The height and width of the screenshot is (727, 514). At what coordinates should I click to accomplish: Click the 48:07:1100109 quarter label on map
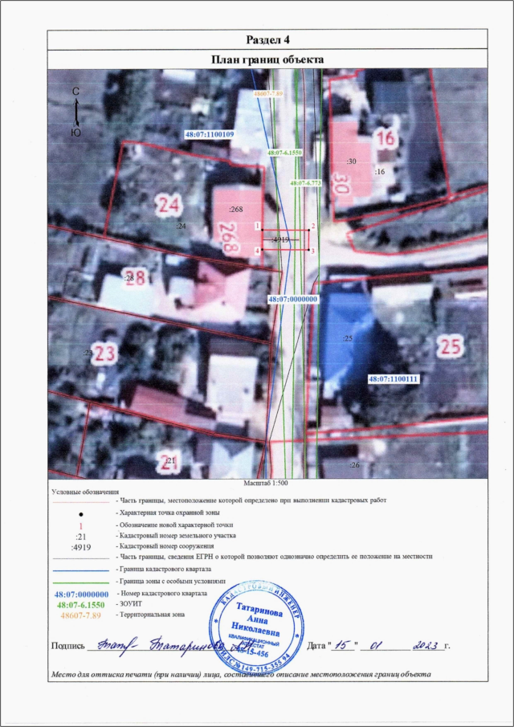[x=209, y=135]
